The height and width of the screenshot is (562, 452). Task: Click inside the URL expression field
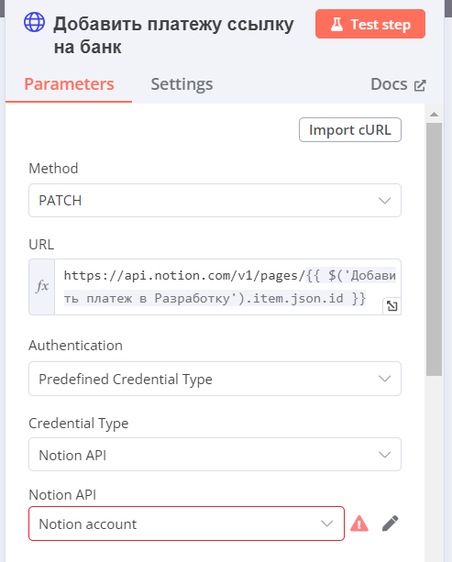(x=227, y=287)
